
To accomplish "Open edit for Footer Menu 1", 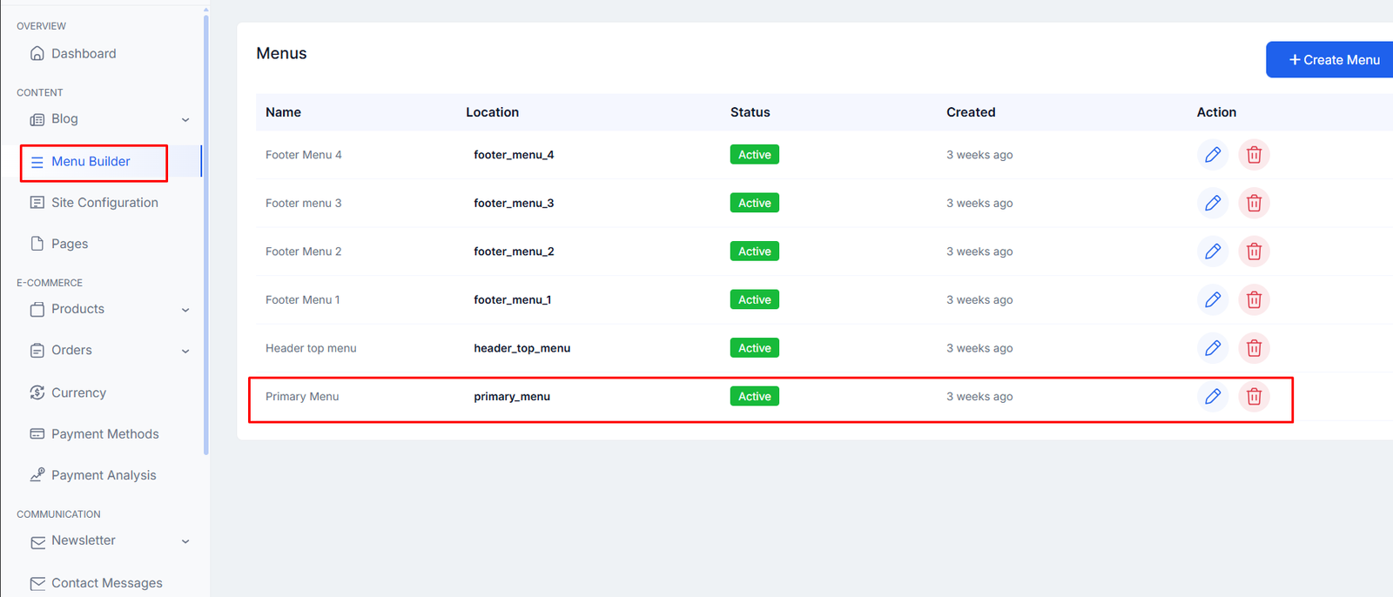I will coord(1213,299).
